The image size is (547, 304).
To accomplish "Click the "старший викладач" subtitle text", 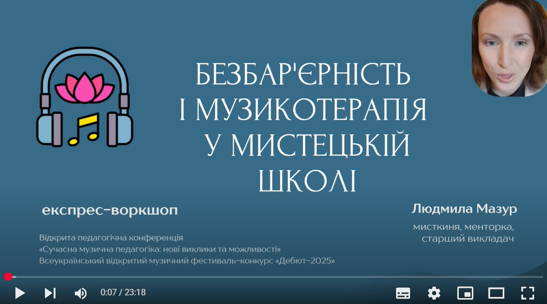I will tap(467, 239).
